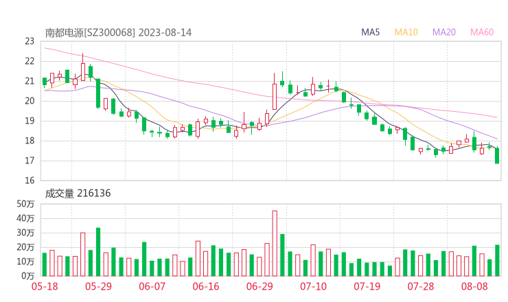This screenshot has width=508, height=302.
Task: Click the 20万 volume axis label
Action: coord(25,247)
